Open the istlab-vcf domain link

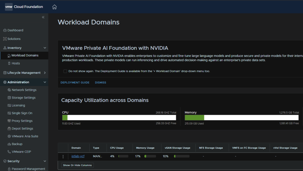78,156
